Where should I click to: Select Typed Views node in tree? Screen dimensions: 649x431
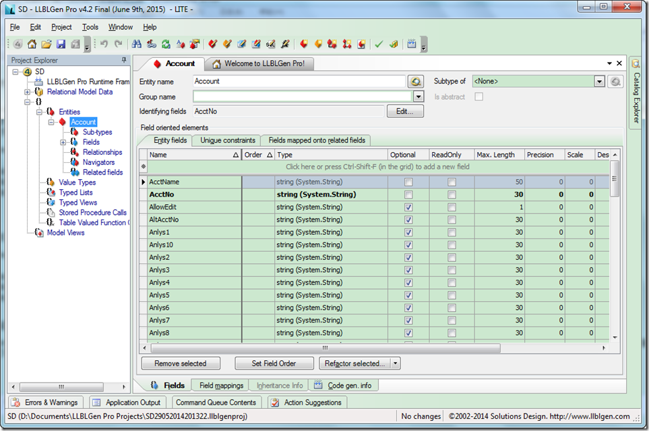(x=78, y=203)
